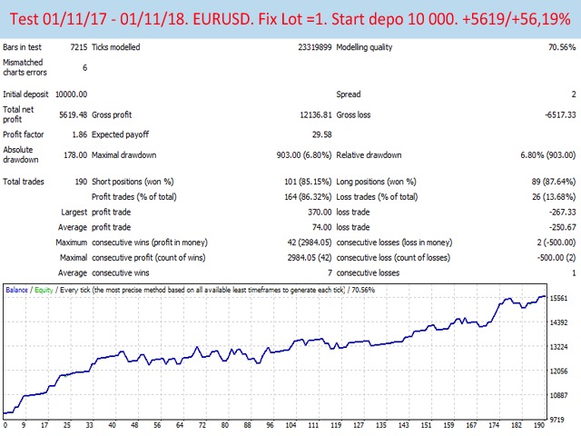Click Short positions value '101 (85.15%)'
Screen dimensions: 581x436
coord(308,182)
